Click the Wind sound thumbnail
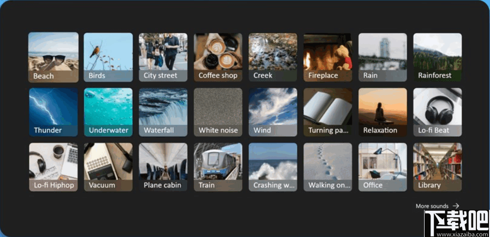This screenshot has height=237, width=490. point(273,112)
